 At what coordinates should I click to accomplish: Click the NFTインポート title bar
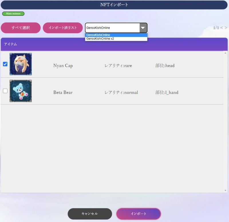(114, 5)
